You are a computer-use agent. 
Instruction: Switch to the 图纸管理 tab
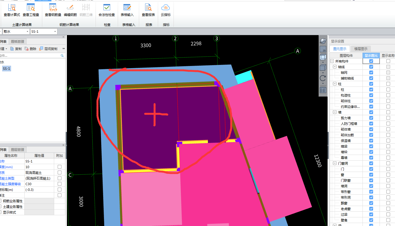(18, 41)
